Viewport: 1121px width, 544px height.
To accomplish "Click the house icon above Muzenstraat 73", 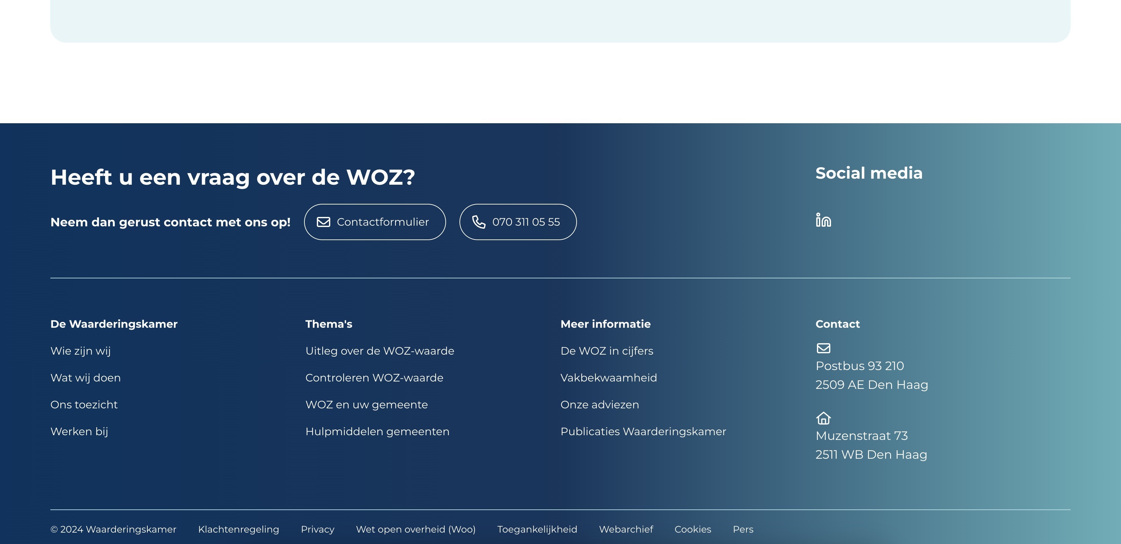I will tap(823, 418).
